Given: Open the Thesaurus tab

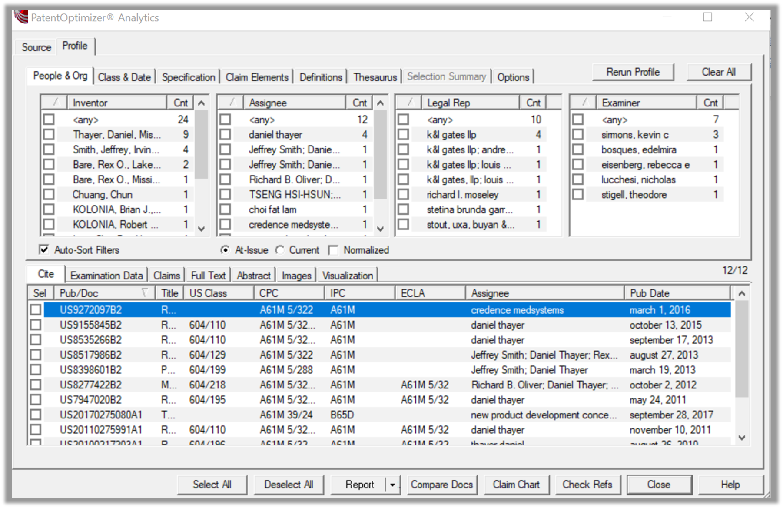Looking at the screenshot, I should tap(375, 77).
